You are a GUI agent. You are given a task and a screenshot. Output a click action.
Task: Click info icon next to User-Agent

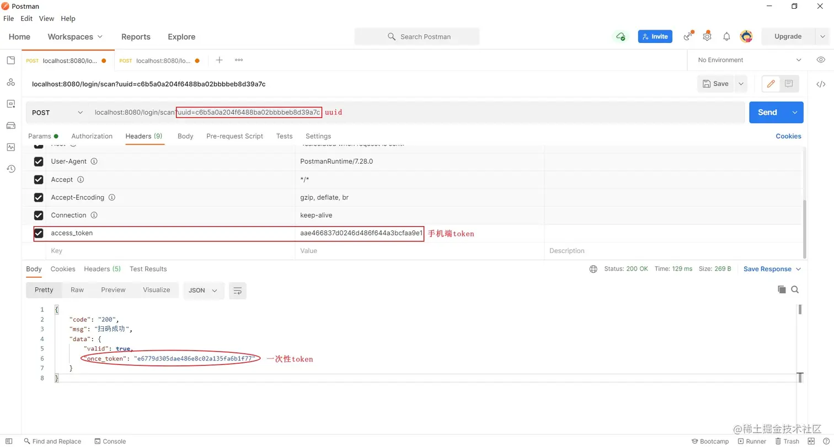(94, 161)
